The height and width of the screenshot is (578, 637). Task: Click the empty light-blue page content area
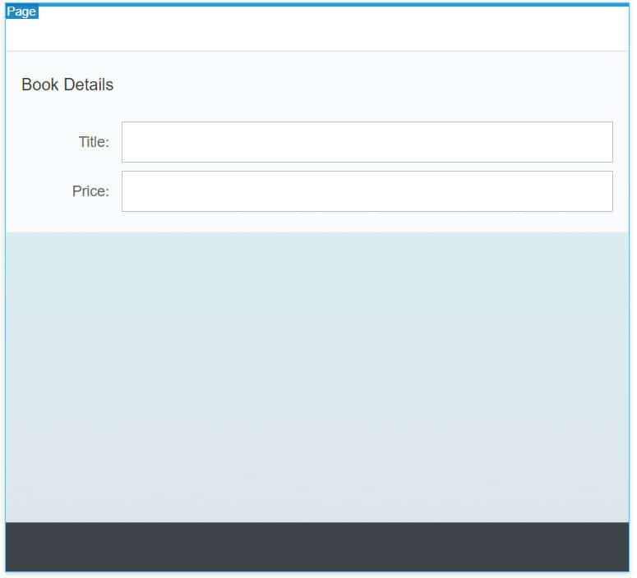[317, 378]
